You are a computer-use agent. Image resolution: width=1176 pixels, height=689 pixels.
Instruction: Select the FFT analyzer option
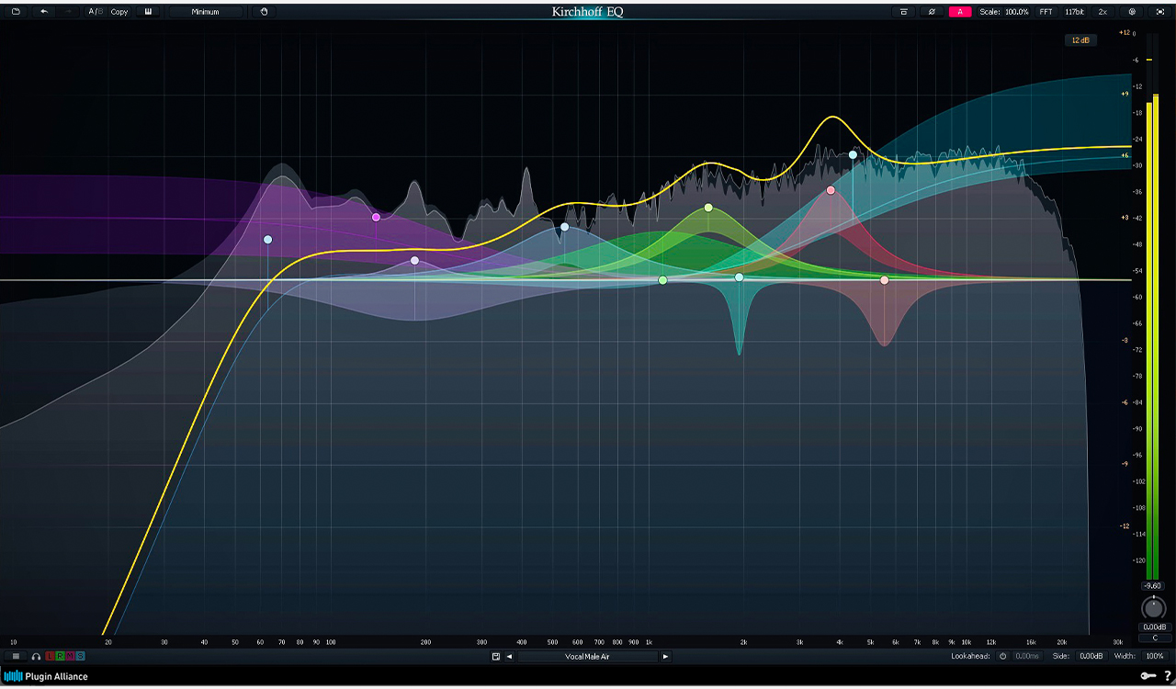coord(1045,12)
